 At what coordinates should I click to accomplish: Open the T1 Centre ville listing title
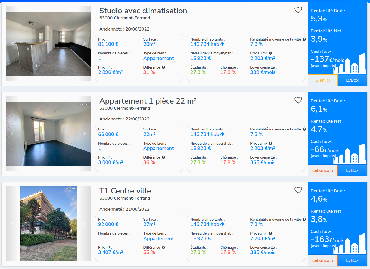(125, 191)
